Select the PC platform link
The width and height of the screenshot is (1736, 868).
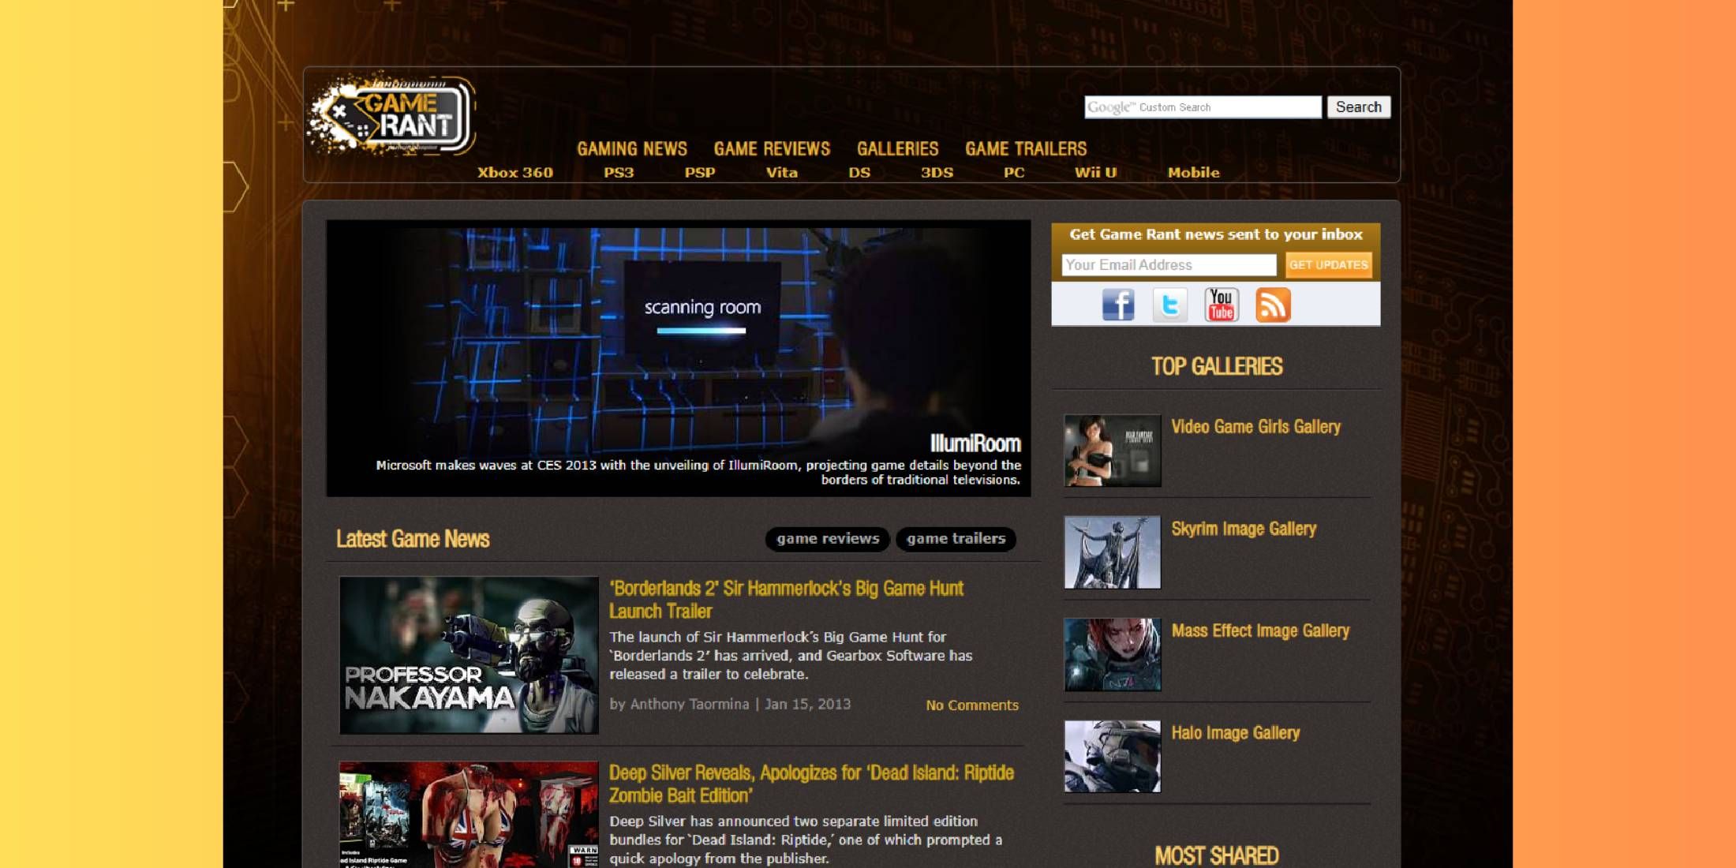pyautogui.click(x=1014, y=173)
